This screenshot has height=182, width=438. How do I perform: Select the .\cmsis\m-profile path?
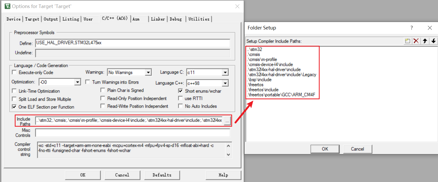coord(262,59)
